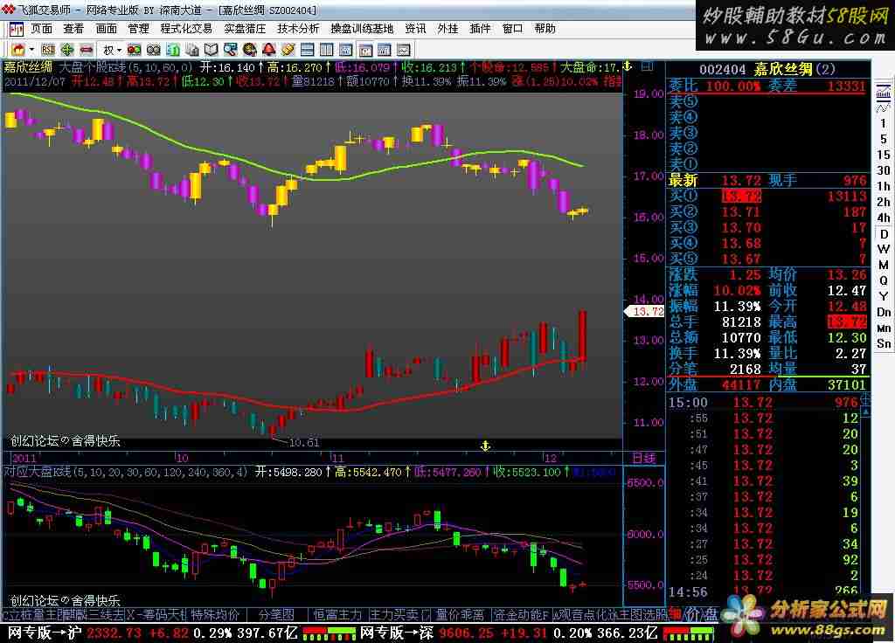Screen dimensions: 895x643
Task: Click the blue bar chart window icon
Action: 385,50
